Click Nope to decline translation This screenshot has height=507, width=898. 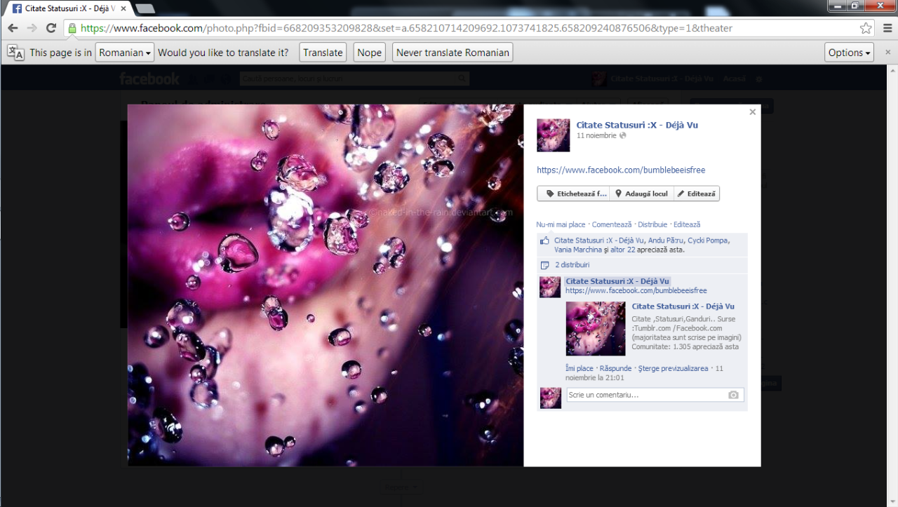(369, 53)
